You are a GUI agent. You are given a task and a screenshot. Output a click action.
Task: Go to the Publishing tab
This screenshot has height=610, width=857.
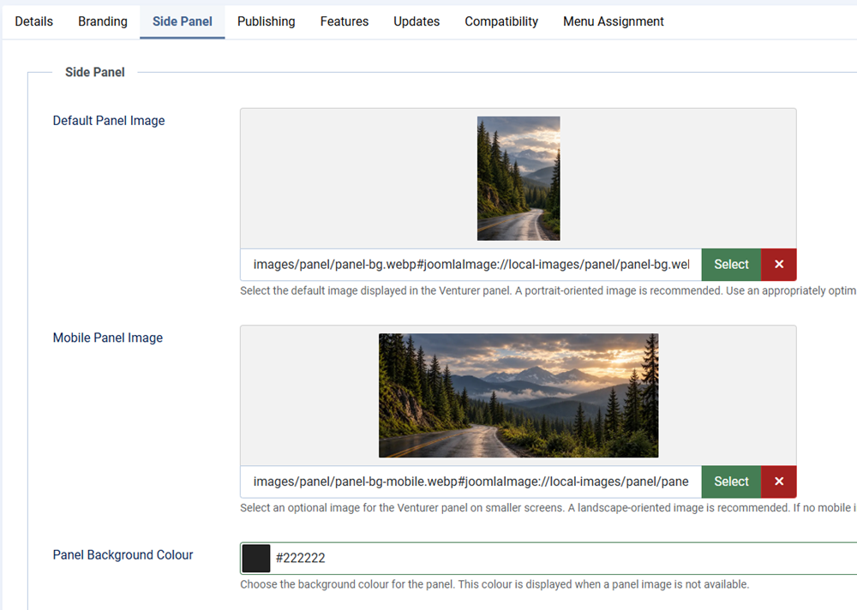click(267, 21)
